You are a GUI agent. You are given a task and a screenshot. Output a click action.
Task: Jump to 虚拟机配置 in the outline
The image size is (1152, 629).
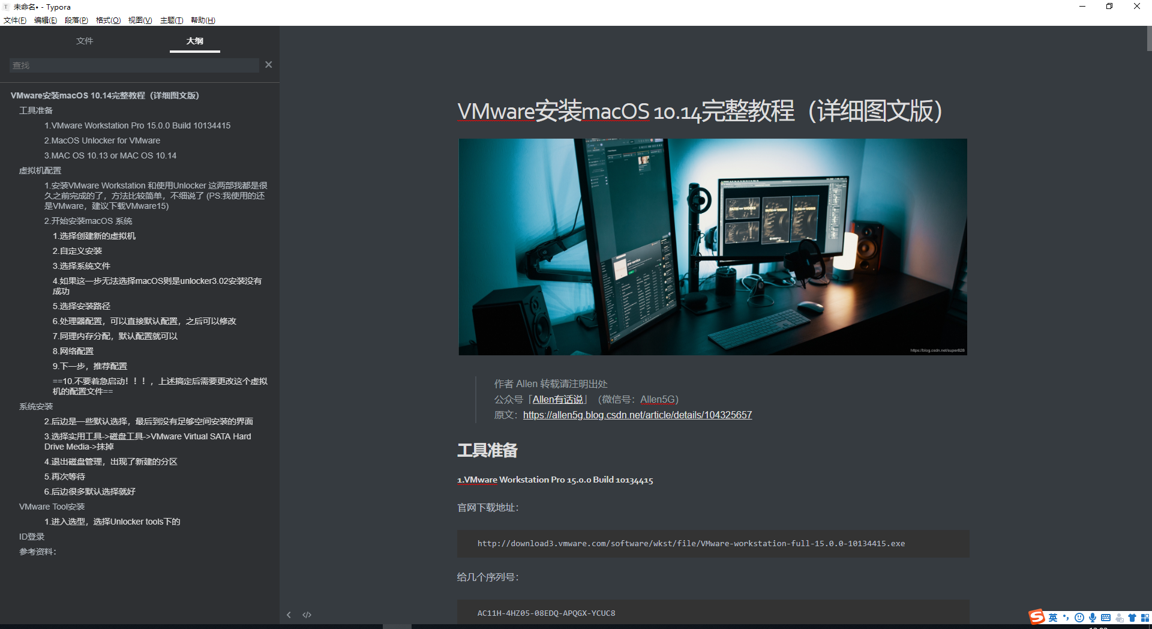point(40,170)
